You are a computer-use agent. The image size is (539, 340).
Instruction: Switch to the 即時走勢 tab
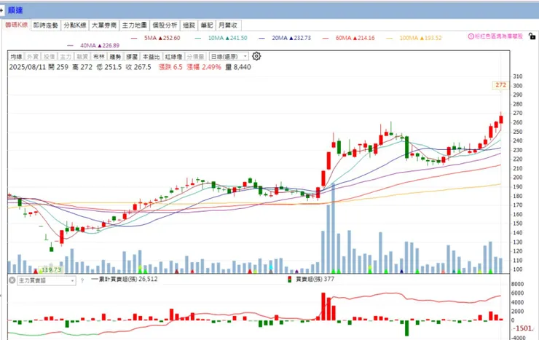click(x=45, y=25)
